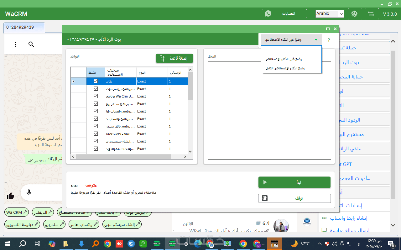The width and height of the screenshot is (401, 250).
Task: Click the تنتاهعلالاتلاتلاتاتا rule cell
Action: 121,134
